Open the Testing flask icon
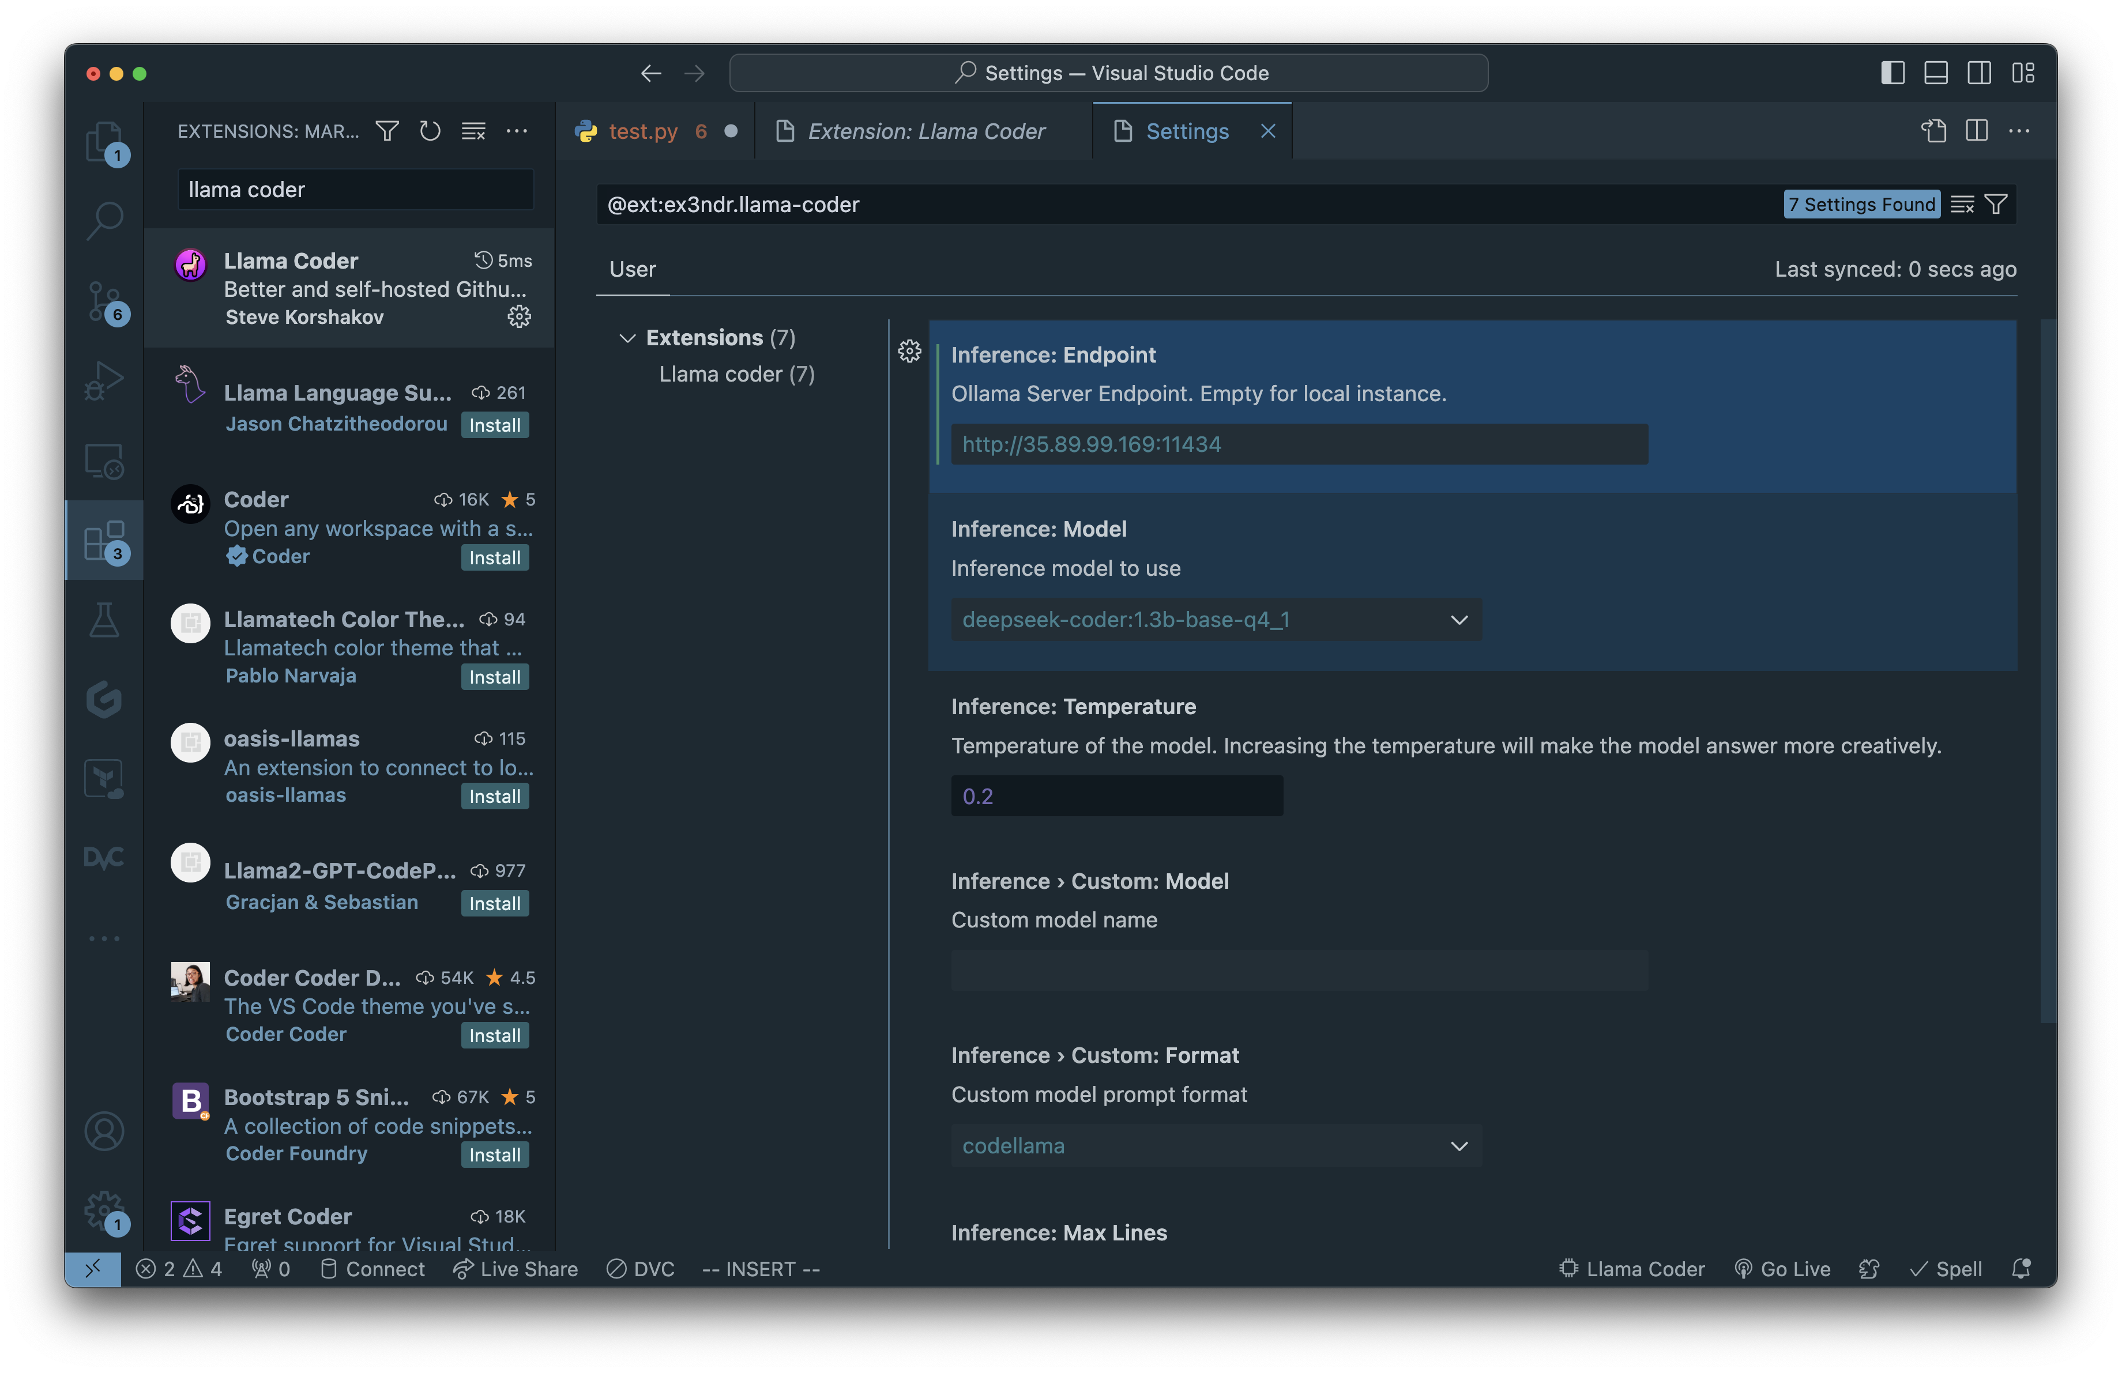 (104, 620)
